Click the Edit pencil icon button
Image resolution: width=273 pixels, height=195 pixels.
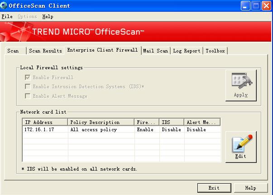pos(241,147)
